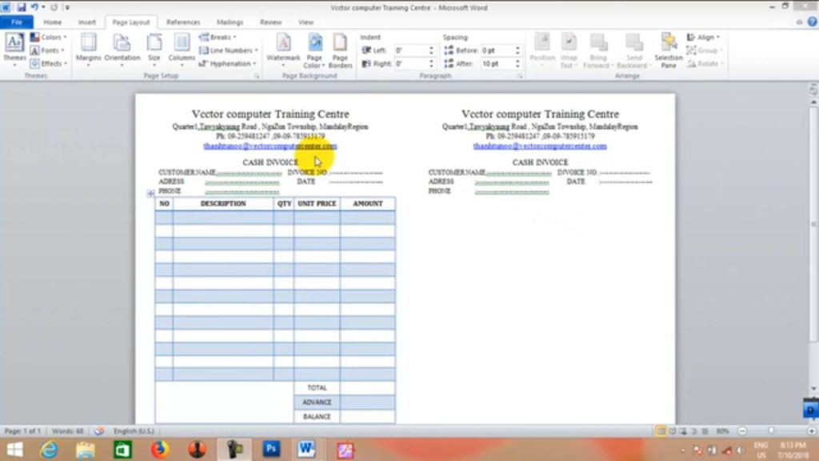
Task: Switch to Photoshop in the taskbar
Action: click(271, 450)
